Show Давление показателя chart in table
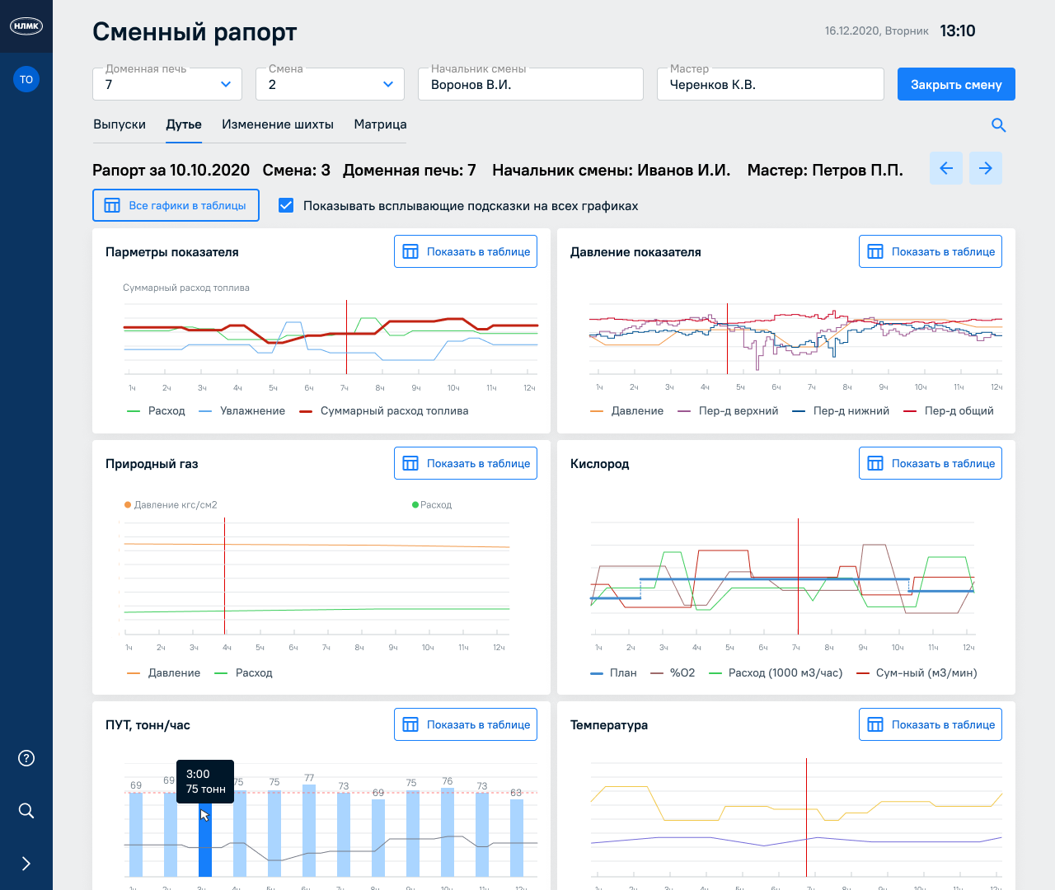The width and height of the screenshot is (1055, 890). (x=931, y=251)
